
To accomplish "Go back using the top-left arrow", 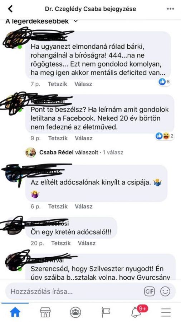I will 10,9.
